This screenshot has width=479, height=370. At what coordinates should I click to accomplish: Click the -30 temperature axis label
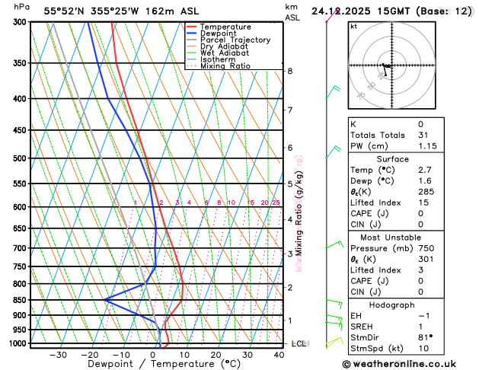[x=58, y=355]
